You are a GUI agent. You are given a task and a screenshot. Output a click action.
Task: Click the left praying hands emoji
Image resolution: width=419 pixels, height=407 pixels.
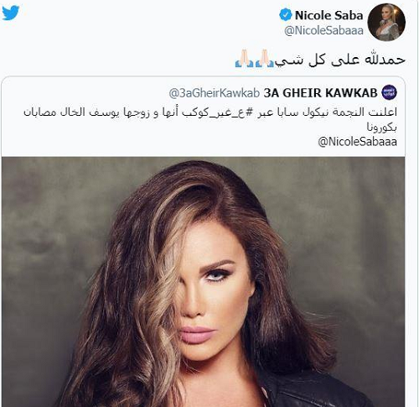pyautogui.click(x=245, y=59)
